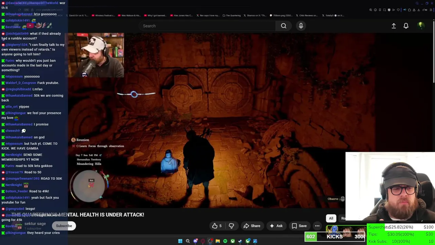Click chat username sheeesh9
The height and width of the screenshot is (245, 435).
point(13,131)
